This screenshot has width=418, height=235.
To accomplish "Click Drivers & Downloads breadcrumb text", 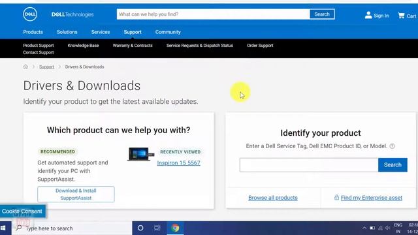I will click(84, 67).
